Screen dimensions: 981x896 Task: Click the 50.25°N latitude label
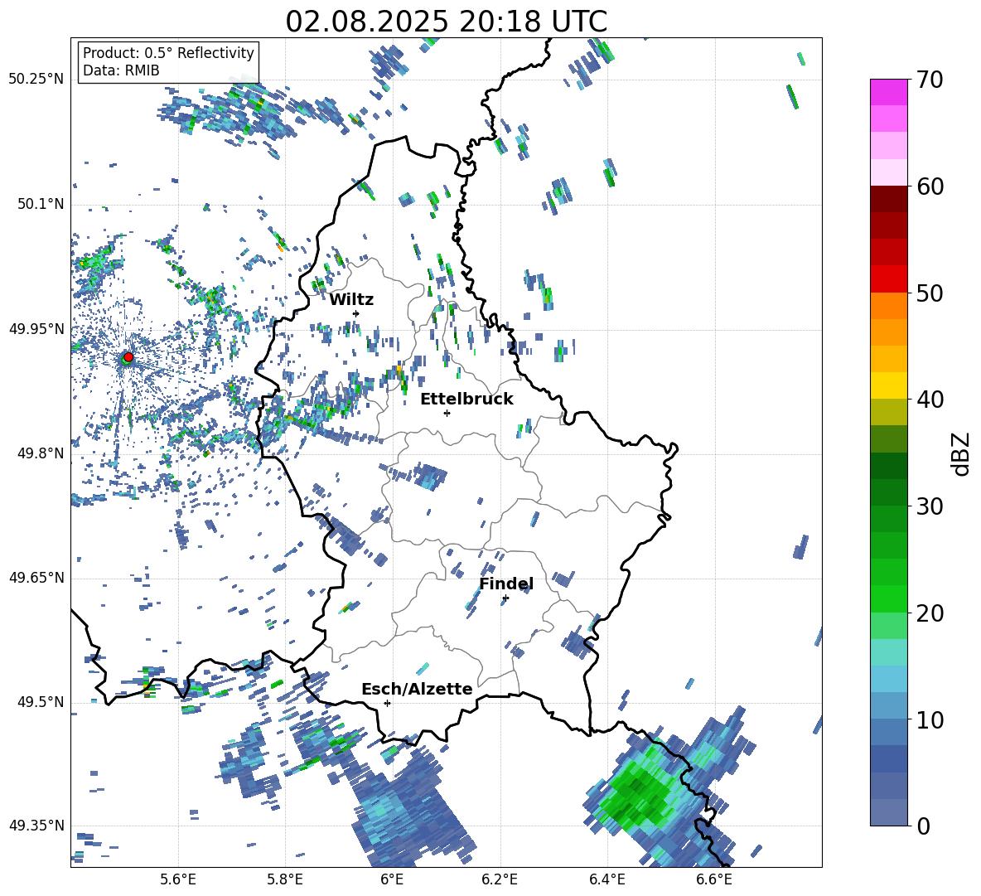coord(36,80)
